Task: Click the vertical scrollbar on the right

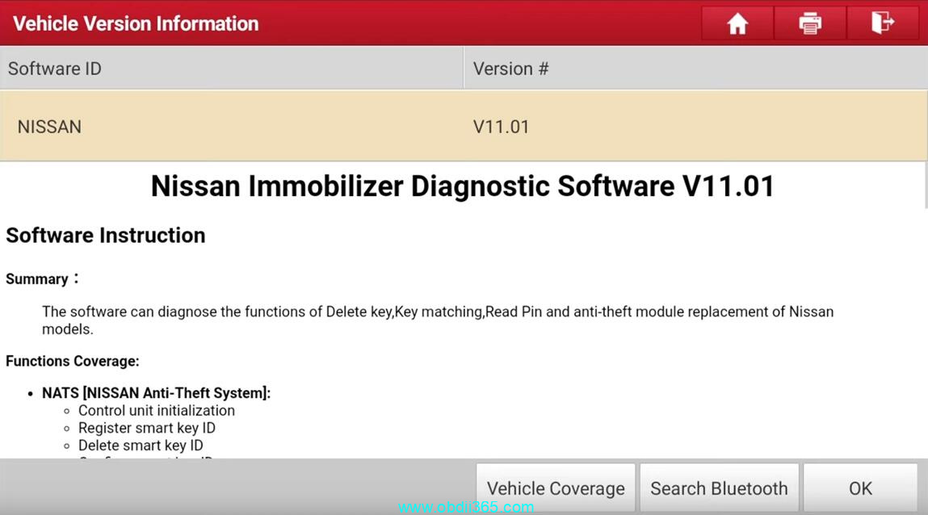Action: click(926, 185)
